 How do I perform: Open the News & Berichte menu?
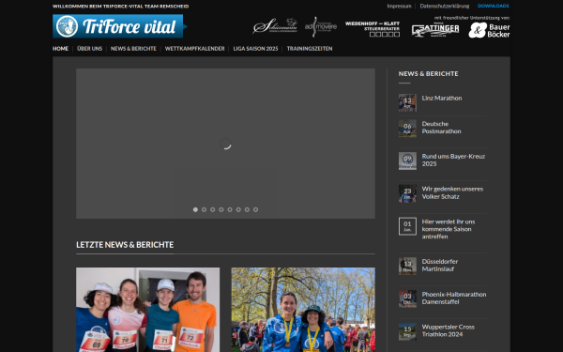(x=133, y=49)
